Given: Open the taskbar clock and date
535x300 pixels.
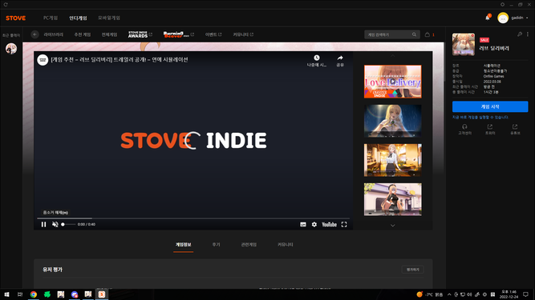Looking at the screenshot, I should [509, 294].
